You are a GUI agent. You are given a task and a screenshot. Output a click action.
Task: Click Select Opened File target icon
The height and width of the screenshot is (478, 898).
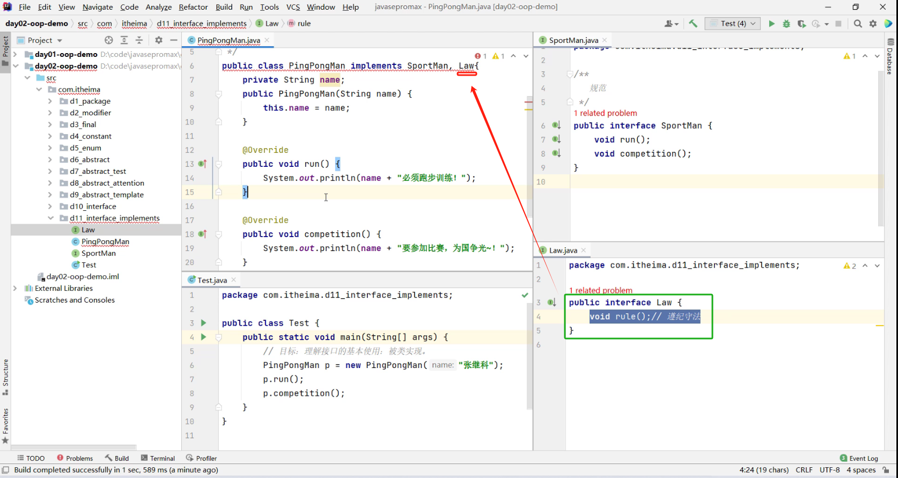(109, 40)
